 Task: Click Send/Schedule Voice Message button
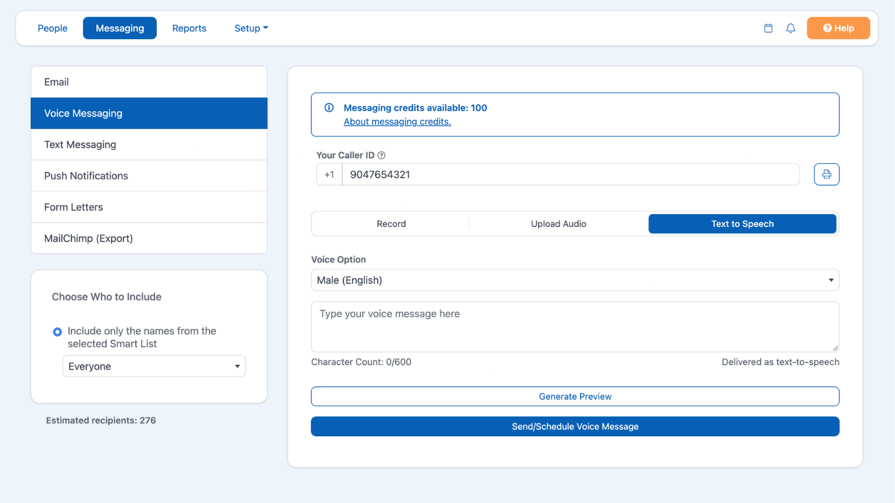[x=575, y=426]
